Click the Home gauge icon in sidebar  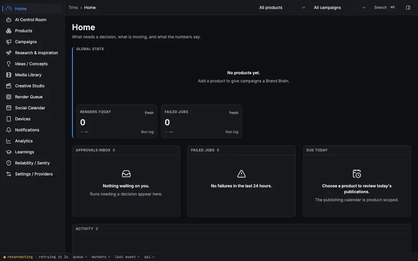(9, 9)
